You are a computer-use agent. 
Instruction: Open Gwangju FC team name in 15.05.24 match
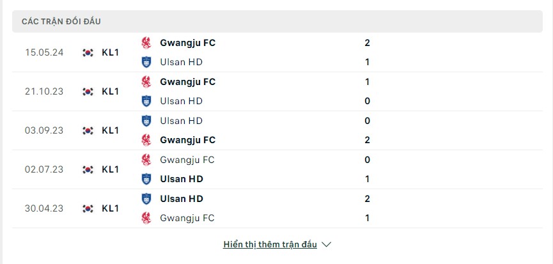(187, 43)
